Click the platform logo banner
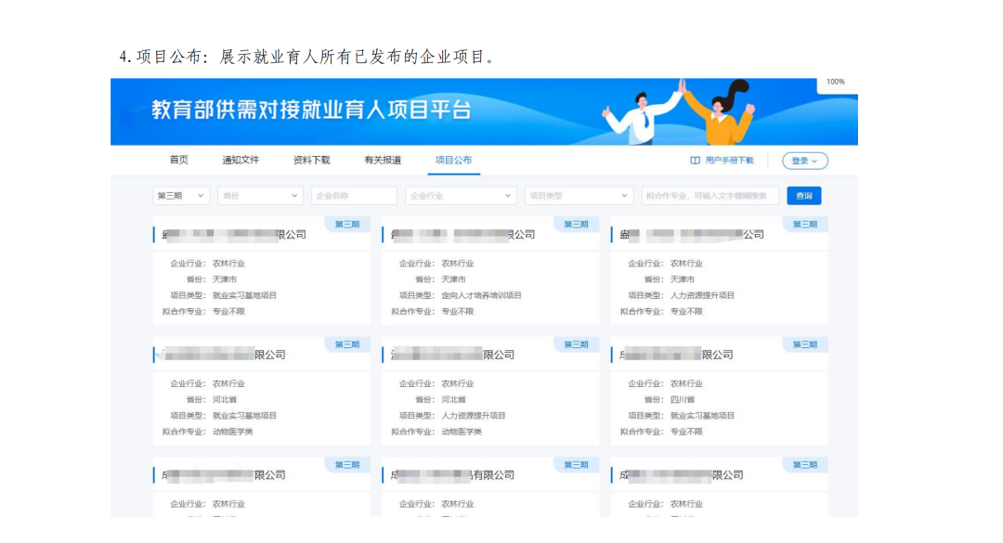This screenshot has height=543, width=1003. pos(306,110)
